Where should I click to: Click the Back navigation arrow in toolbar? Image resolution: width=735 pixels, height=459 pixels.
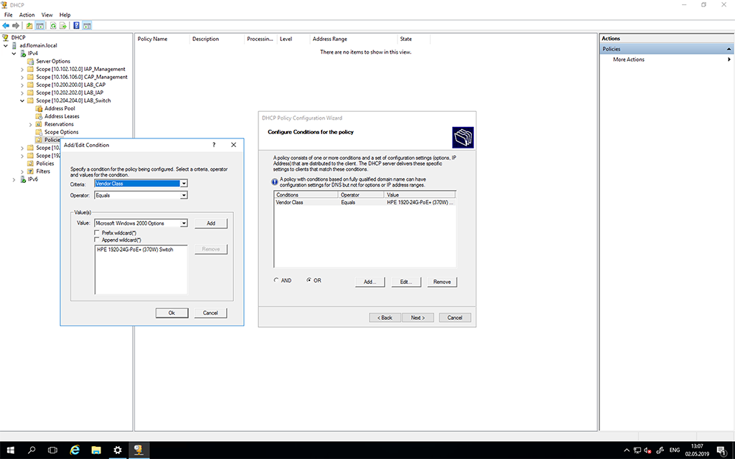click(6, 25)
